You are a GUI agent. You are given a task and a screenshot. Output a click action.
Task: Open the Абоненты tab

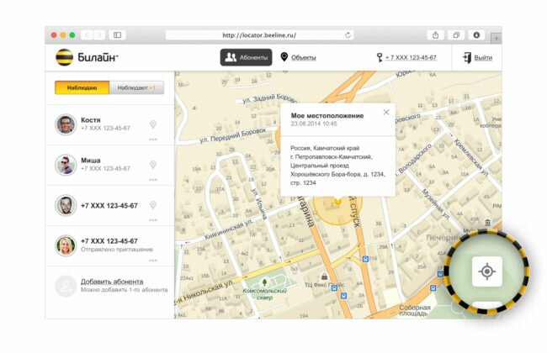246,57
